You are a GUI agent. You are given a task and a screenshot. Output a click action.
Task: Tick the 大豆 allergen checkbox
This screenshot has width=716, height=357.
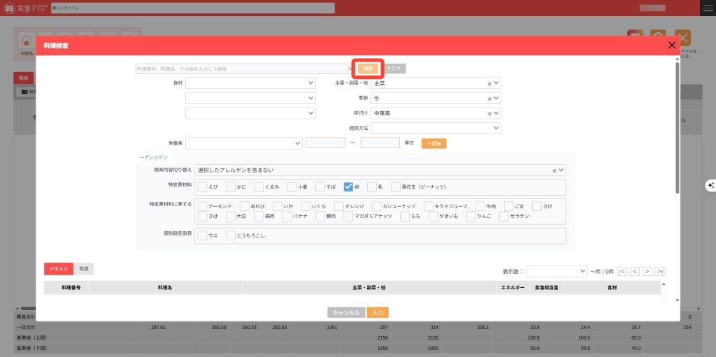click(x=231, y=217)
